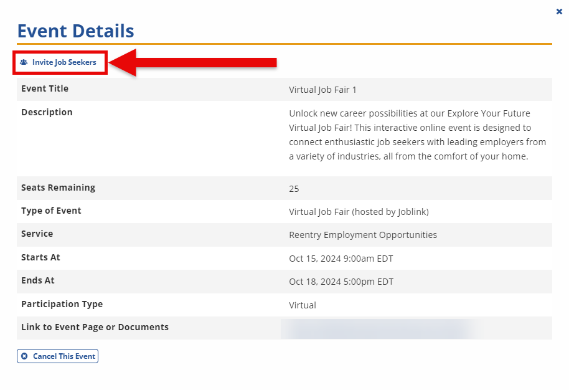Select the Virtual Job Fair 1 title value
This screenshot has width=569, height=390.
322,90
